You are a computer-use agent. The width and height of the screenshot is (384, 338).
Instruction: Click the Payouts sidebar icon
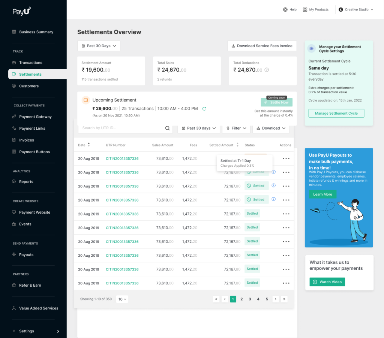point(14,254)
